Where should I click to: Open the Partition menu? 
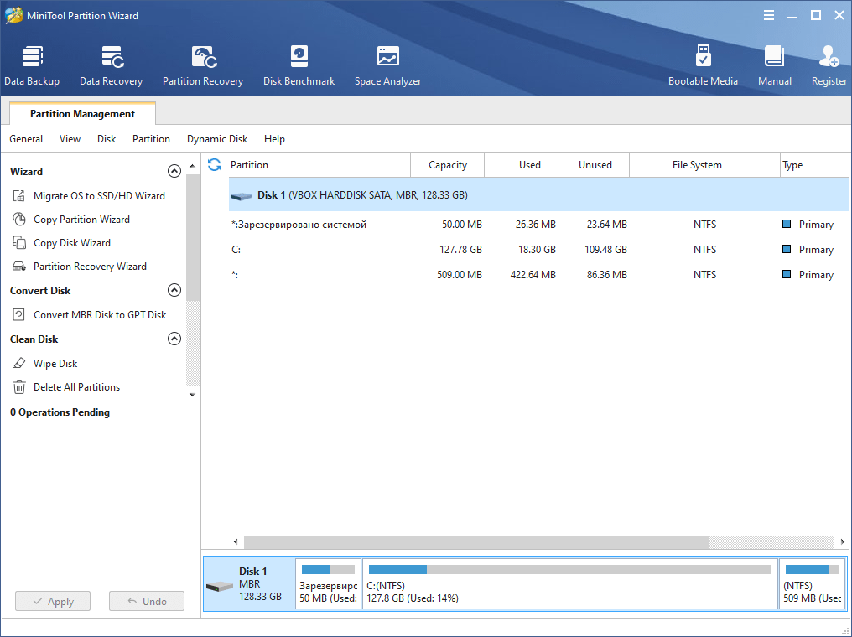pos(151,139)
